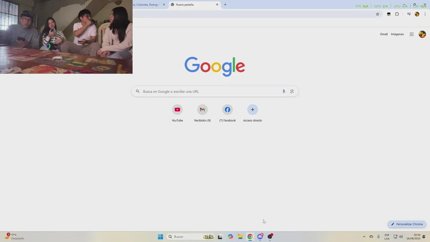This screenshot has height=242, width=430.
Task: Open Google Lens image search icon
Action: pyautogui.click(x=292, y=91)
